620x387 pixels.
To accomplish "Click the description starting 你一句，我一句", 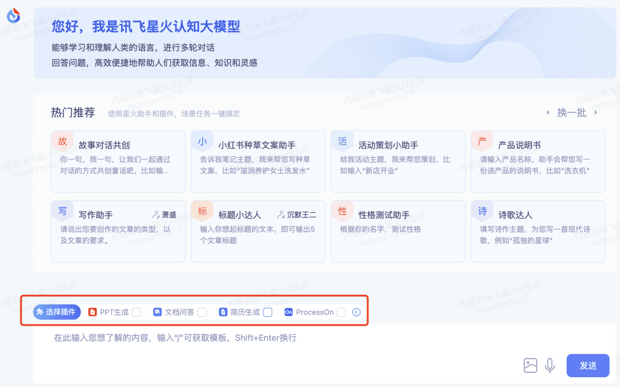I will coord(115,165).
